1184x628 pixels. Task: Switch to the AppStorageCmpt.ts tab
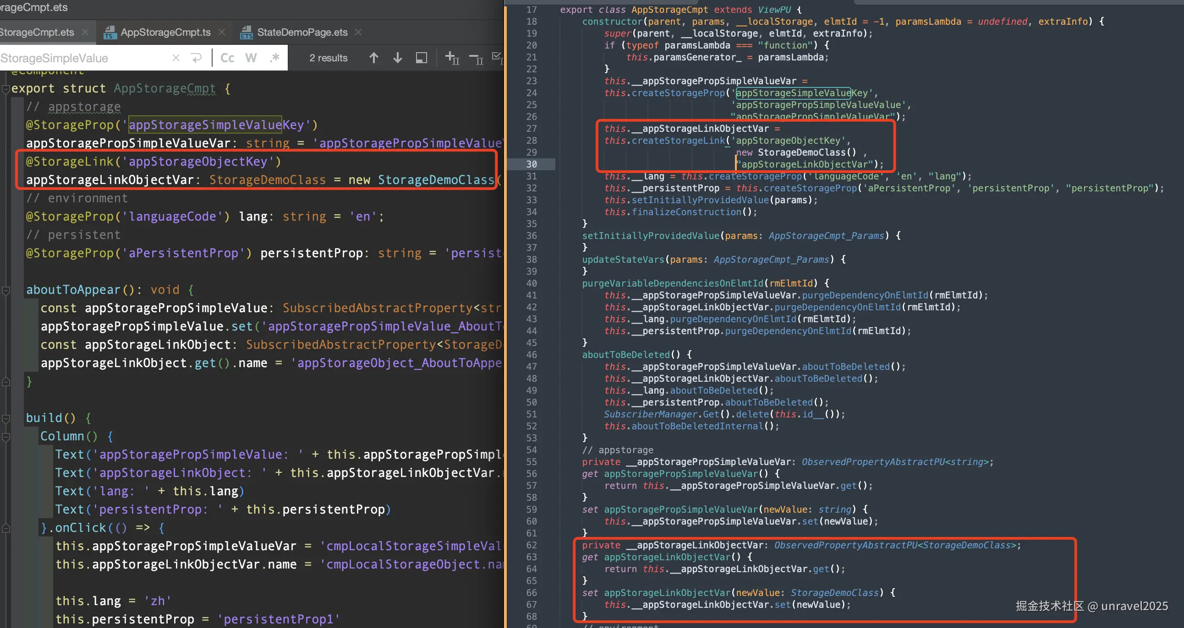[165, 32]
